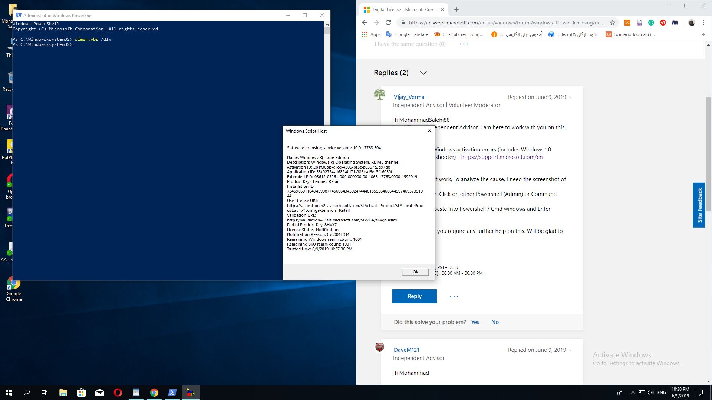
Task: Open Opera browser from taskbar
Action: tap(118, 393)
